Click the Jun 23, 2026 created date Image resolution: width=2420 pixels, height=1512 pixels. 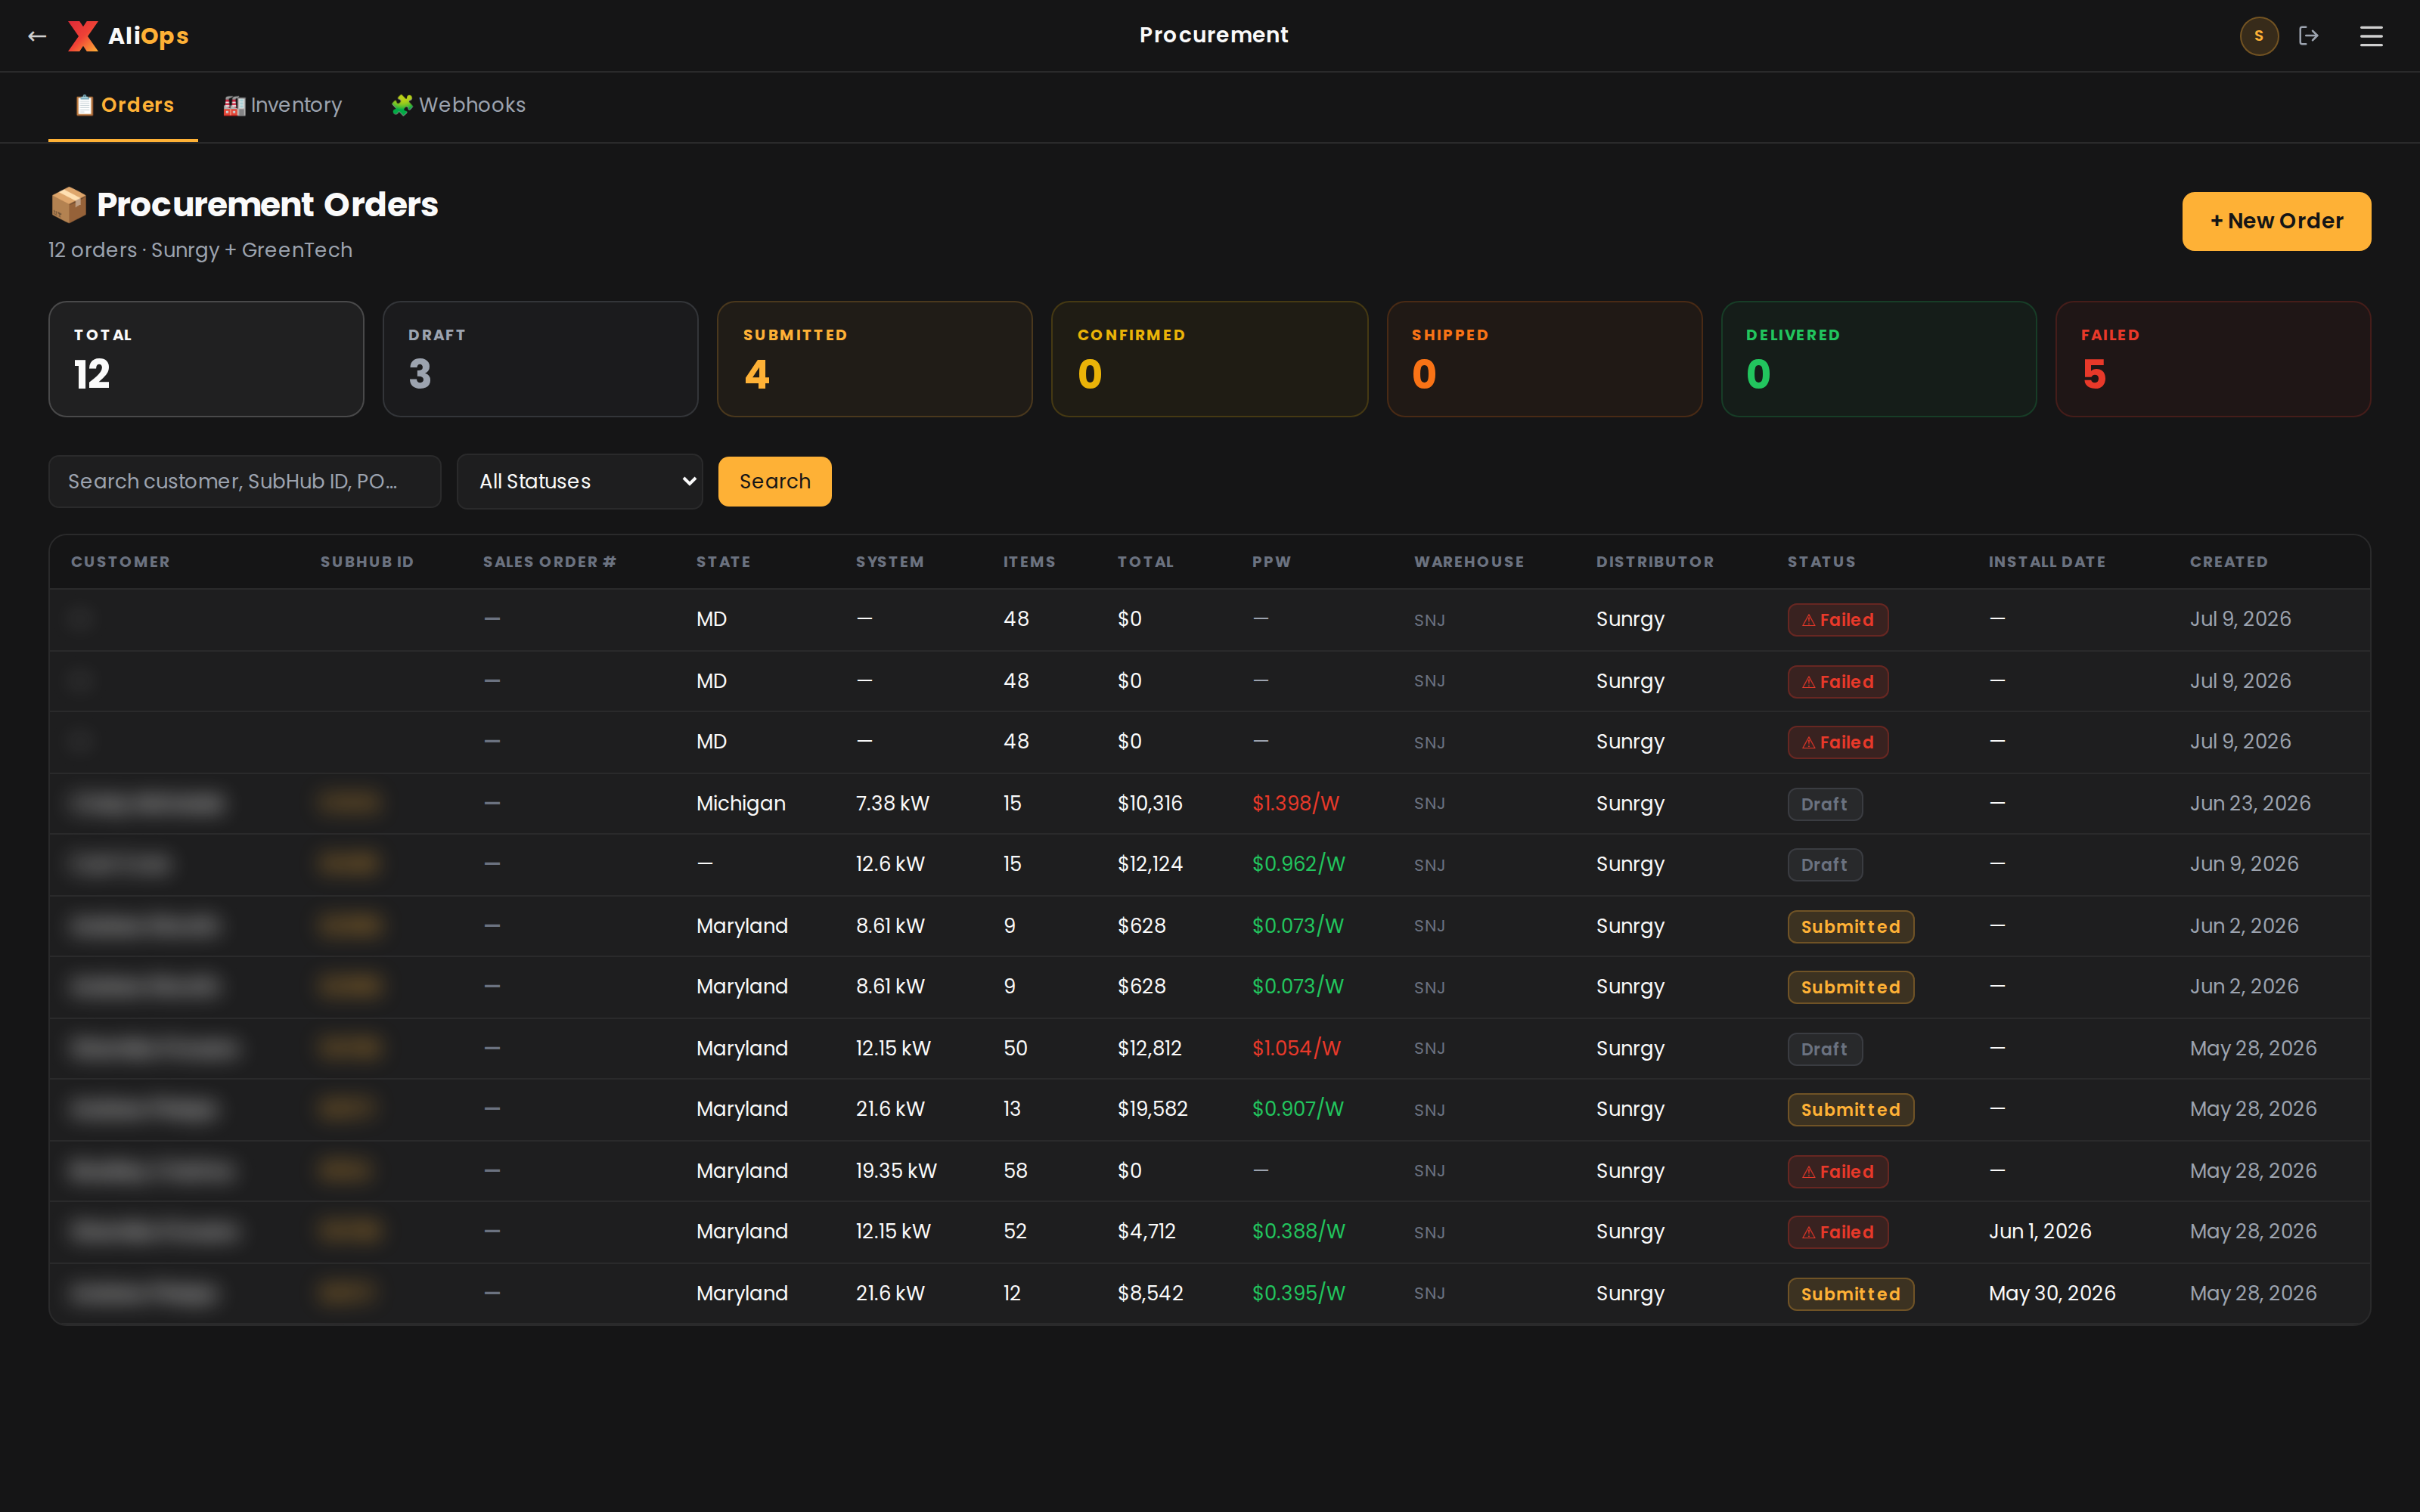coord(2250,803)
